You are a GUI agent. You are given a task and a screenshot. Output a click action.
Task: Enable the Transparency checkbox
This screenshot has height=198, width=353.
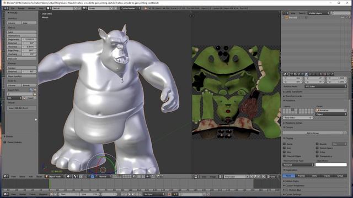coord(317,156)
